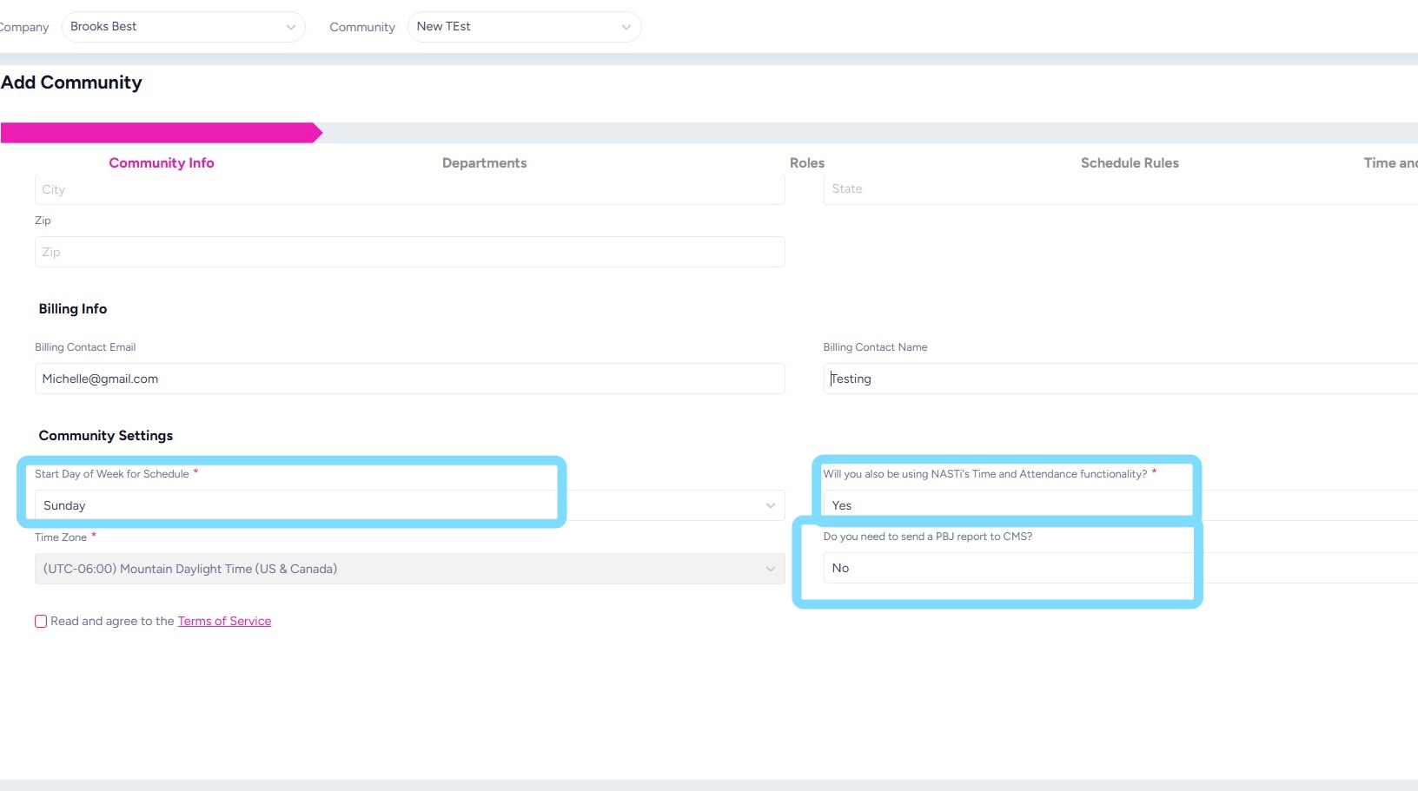Click the Community Settings section heading
Viewport: 1418px width, 791px height.
tap(106, 436)
